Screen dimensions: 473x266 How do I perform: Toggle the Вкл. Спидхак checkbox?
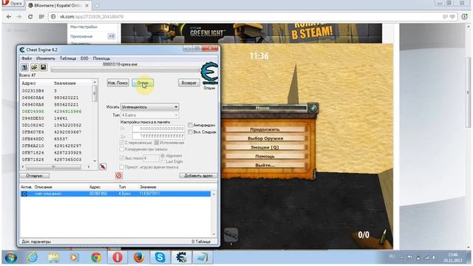tap(191, 132)
